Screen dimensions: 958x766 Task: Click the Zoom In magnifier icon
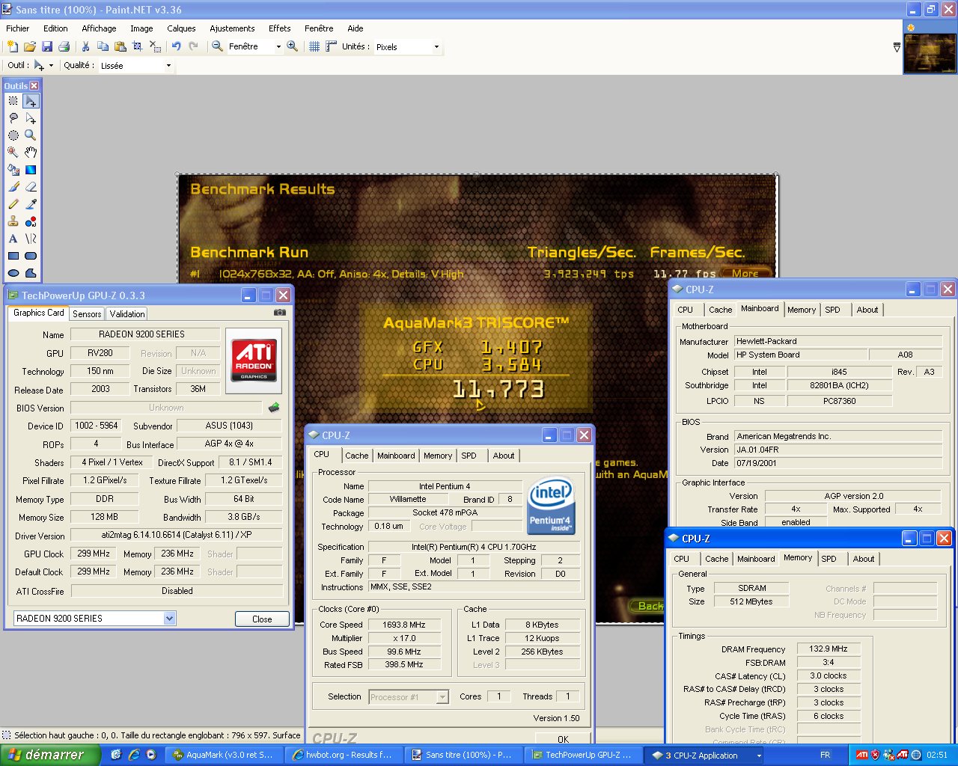pyautogui.click(x=293, y=46)
